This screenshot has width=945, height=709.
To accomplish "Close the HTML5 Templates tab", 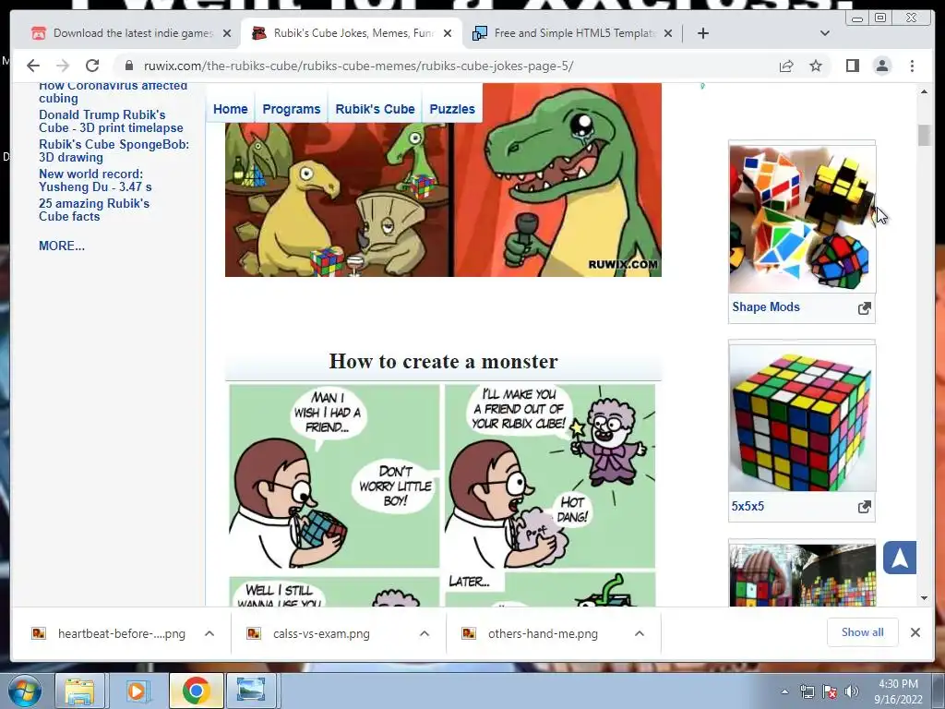I will pyautogui.click(x=668, y=33).
